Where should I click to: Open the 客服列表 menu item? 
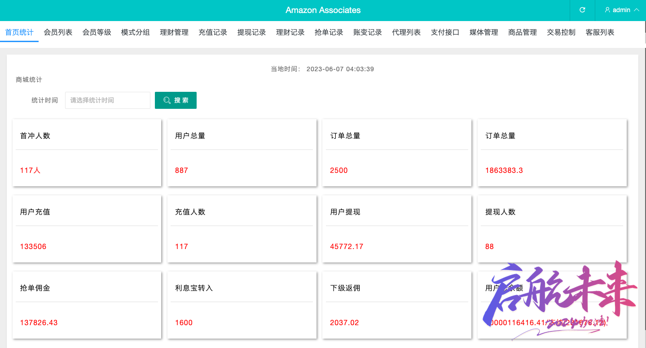click(x=600, y=32)
